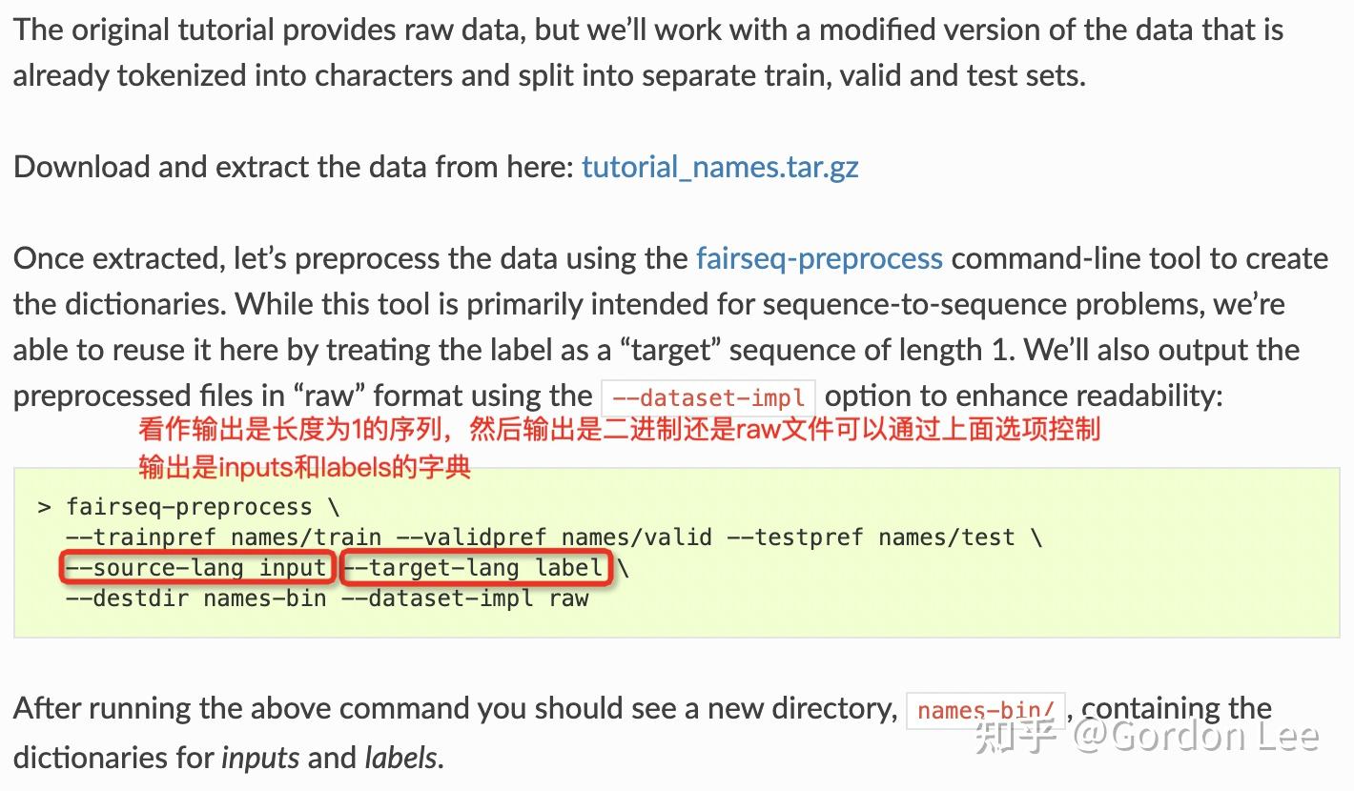Click the 知乎 watermark logo

point(1016,736)
